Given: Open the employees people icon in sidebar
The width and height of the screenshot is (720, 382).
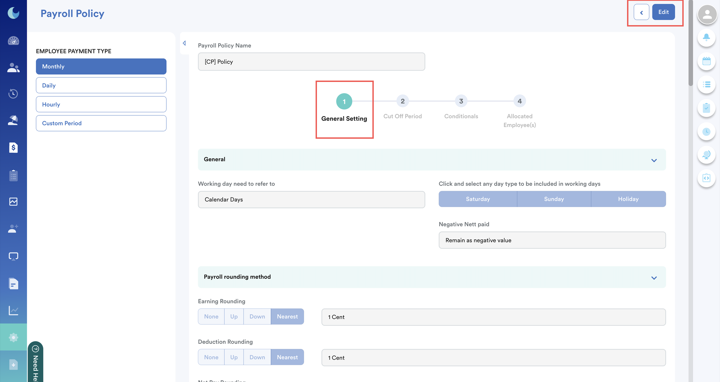Looking at the screenshot, I should [x=13, y=68].
